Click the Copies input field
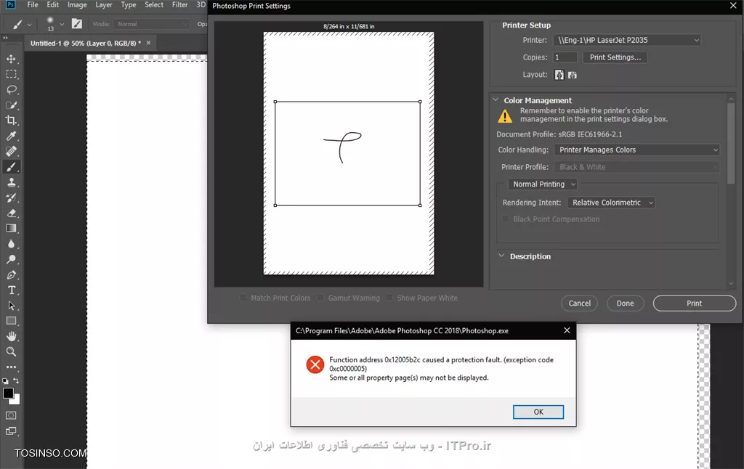This screenshot has height=469, width=744. click(x=565, y=57)
